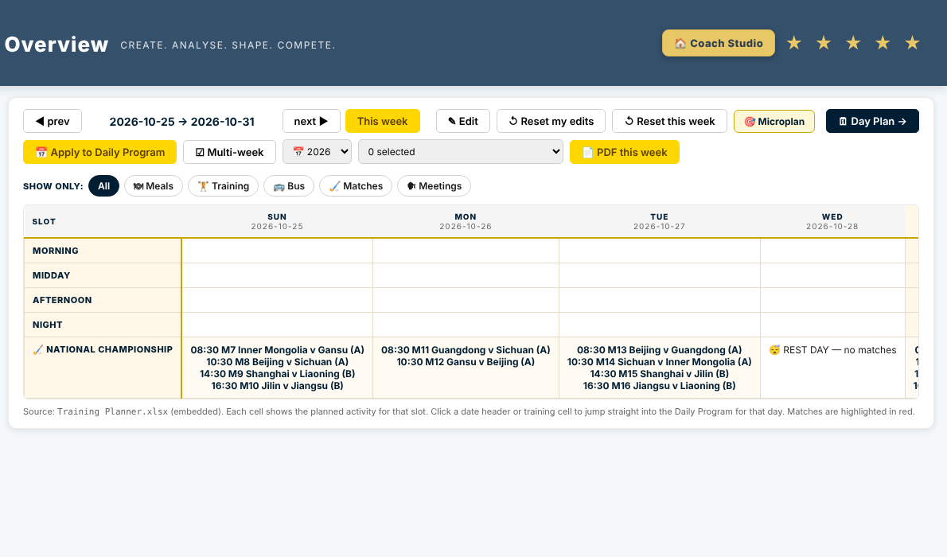Click the fifth gold star
The height and width of the screenshot is (557, 947).
point(912,43)
